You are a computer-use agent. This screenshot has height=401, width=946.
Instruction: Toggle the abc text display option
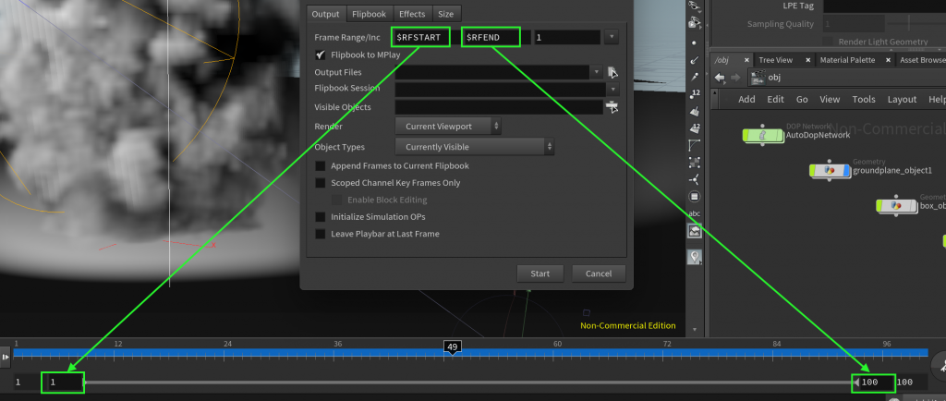[x=695, y=213]
